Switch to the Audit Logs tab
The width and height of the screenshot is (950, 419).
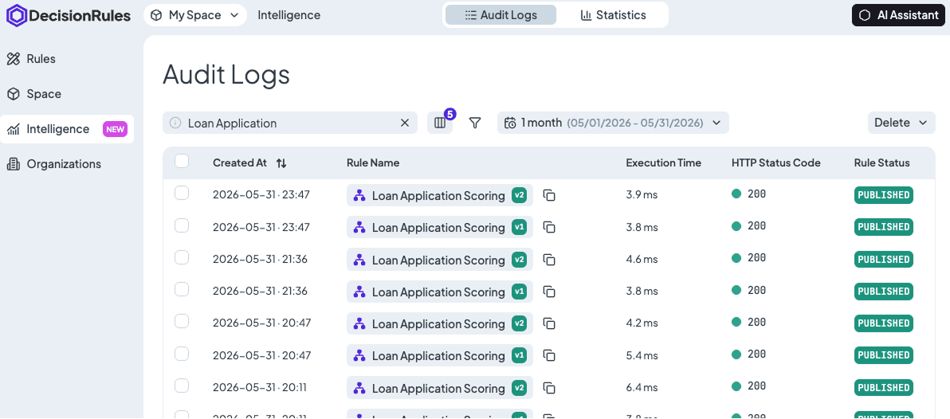(501, 15)
